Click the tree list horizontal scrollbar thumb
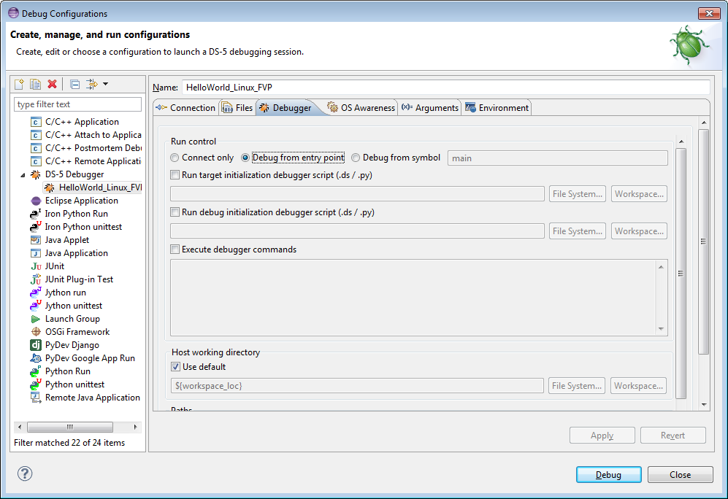This screenshot has height=499, width=728. (69, 427)
